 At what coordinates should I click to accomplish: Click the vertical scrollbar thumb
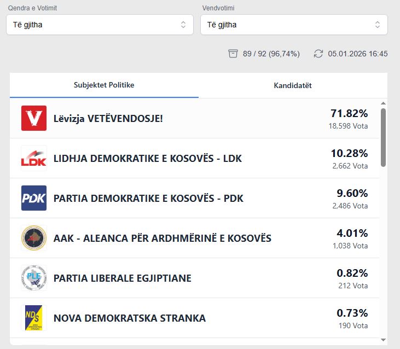pos(383,137)
